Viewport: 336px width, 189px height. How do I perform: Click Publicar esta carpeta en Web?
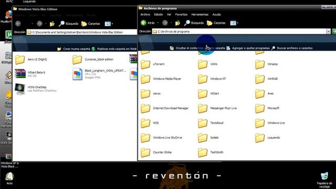coord(114,49)
